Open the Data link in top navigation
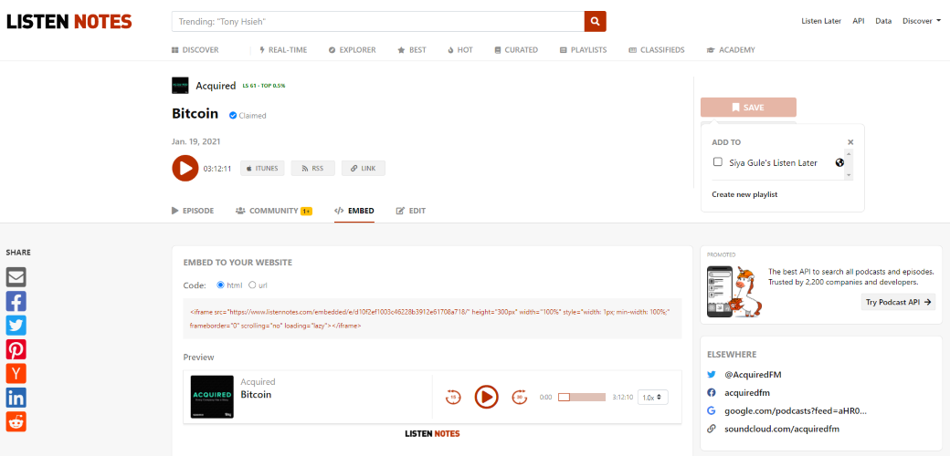The image size is (950, 456). pos(883,21)
